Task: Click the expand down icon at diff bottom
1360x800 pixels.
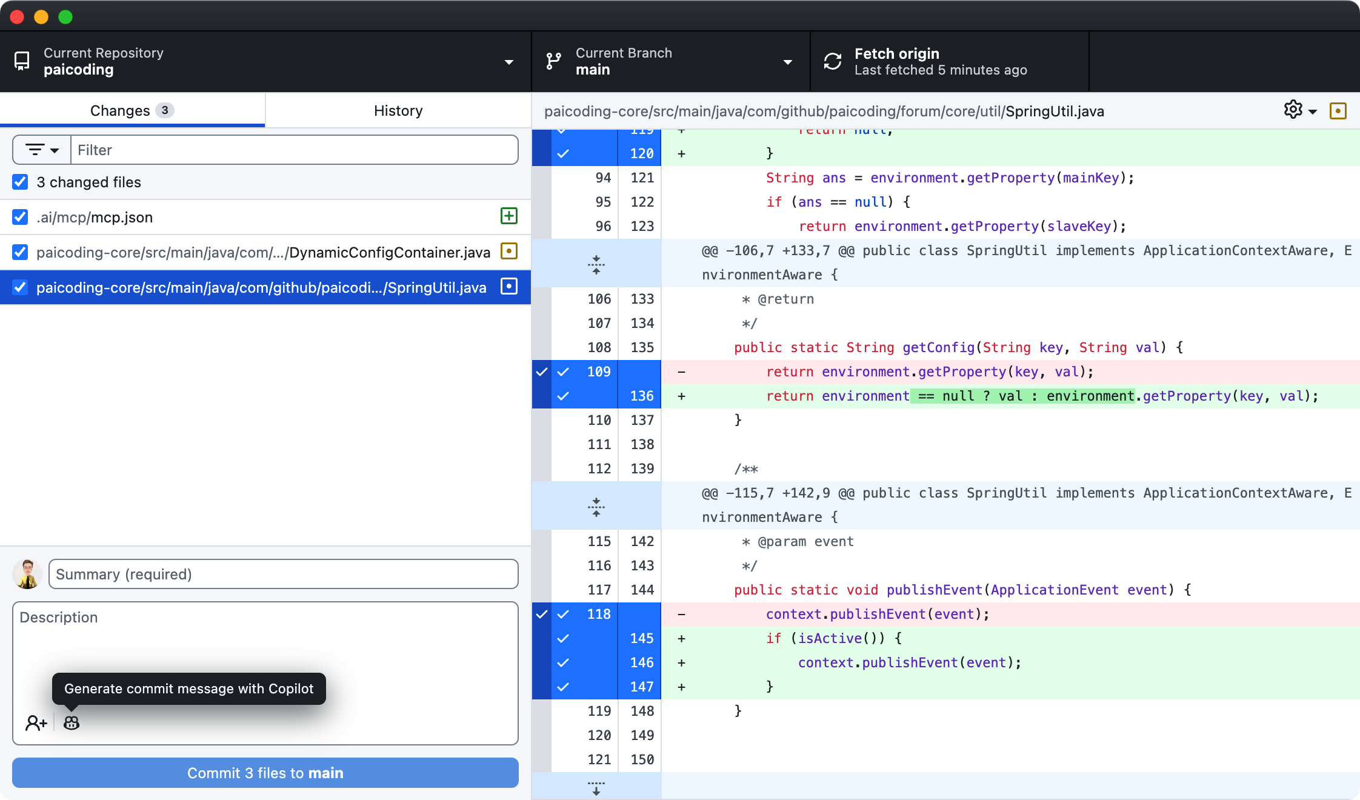Action: 596,787
